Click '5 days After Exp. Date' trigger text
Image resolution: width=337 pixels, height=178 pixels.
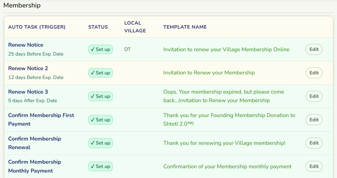[33, 100]
